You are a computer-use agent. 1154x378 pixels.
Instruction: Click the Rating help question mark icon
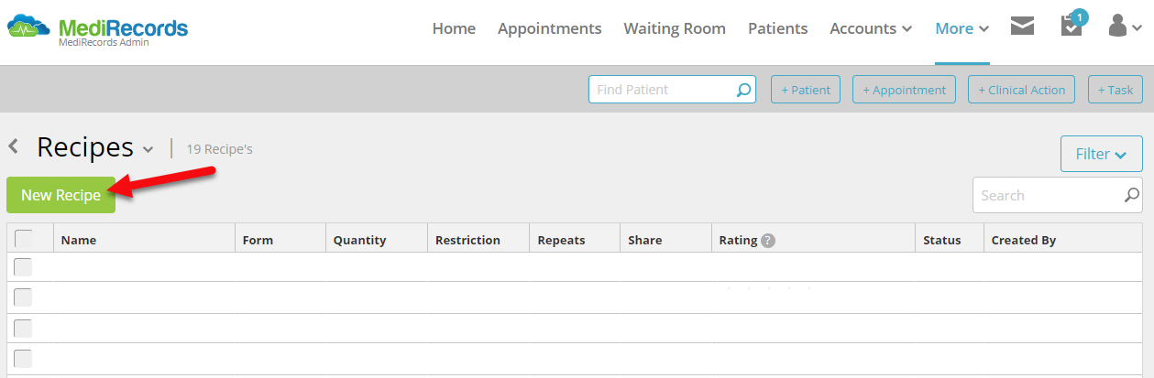(768, 240)
